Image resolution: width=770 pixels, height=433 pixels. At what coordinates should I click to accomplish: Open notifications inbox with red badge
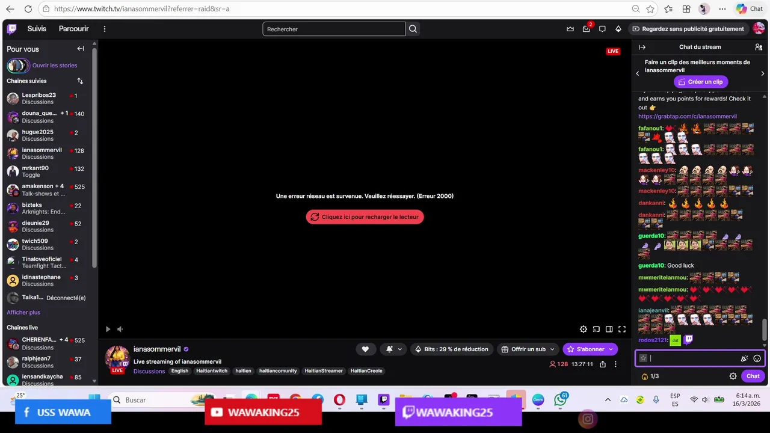tap(587, 29)
